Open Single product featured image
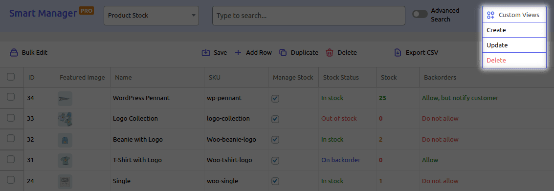The height and width of the screenshot is (191, 554). tap(65, 181)
